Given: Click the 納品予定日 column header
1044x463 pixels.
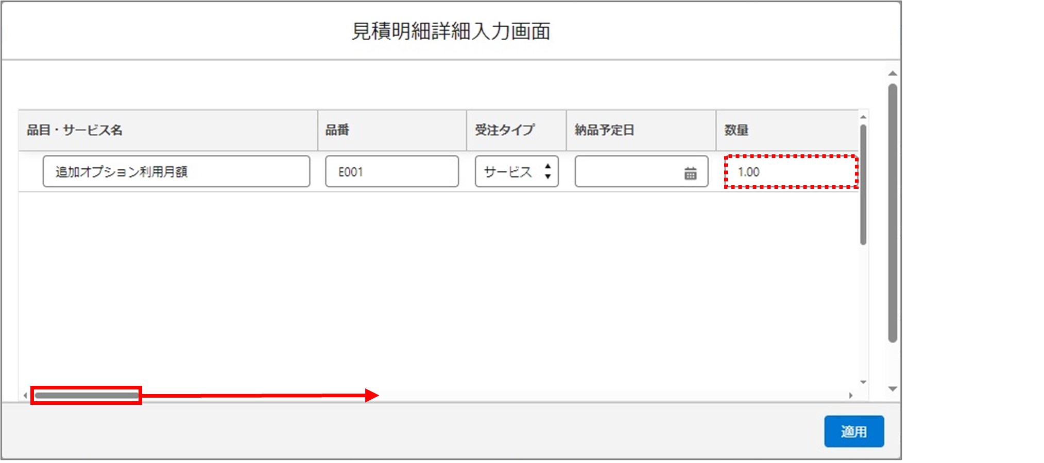Looking at the screenshot, I should pos(604,130).
